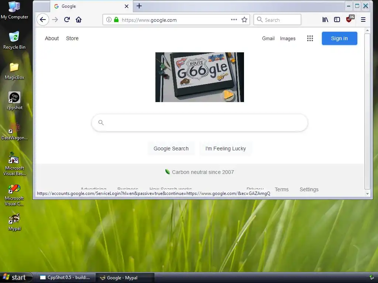The image size is (378, 283).
Task: Launch the DataWagon shortcut
Action: click(x=14, y=132)
